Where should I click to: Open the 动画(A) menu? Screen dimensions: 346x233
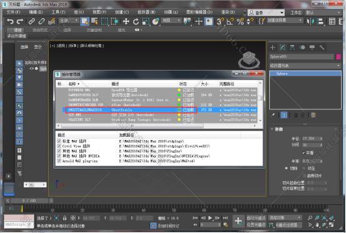click(171, 12)
